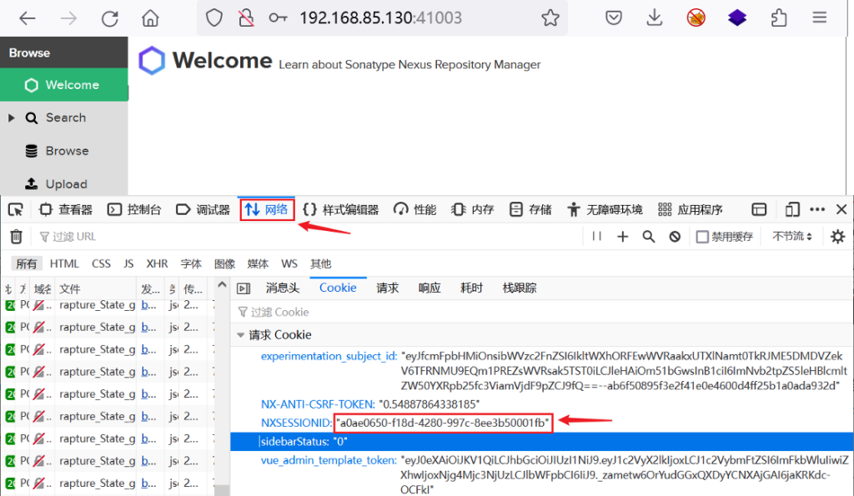The image size is (854, 496).
Task: Select the sidebarStatus cookie row
Action: click(x=542, y=442)
